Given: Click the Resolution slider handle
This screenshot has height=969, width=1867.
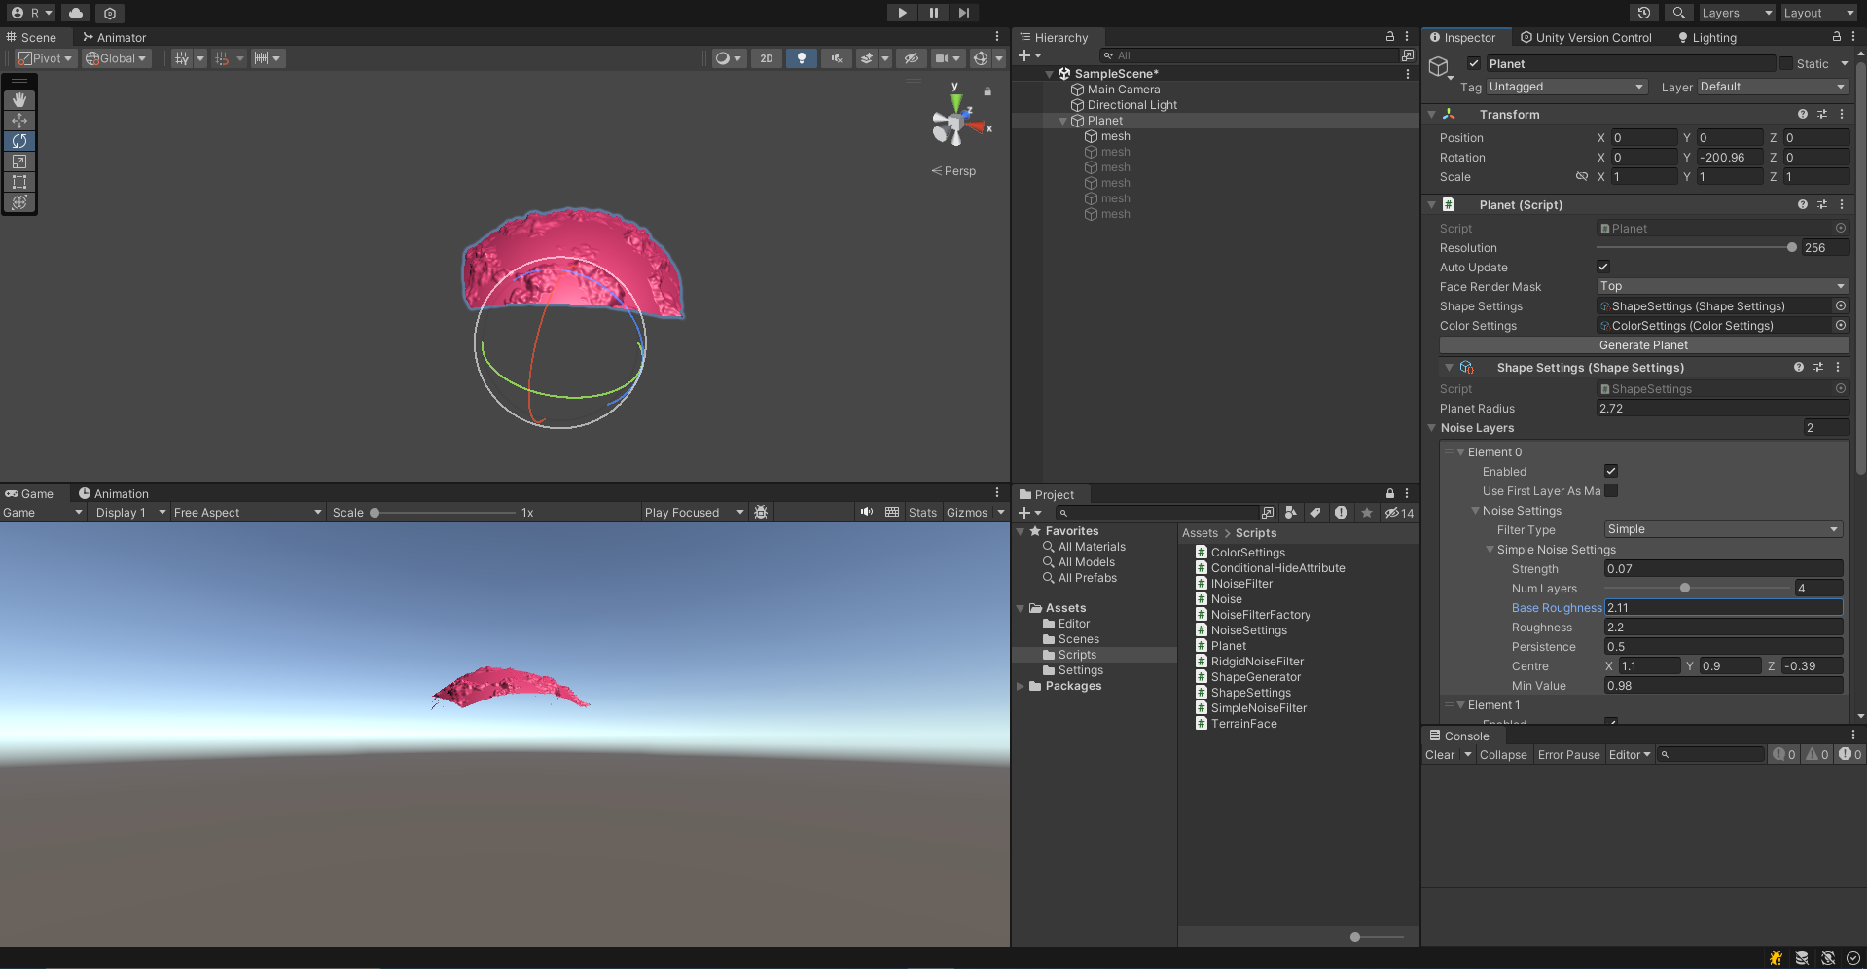Looking at the screenshot, I should click(x=1791, y=247).
